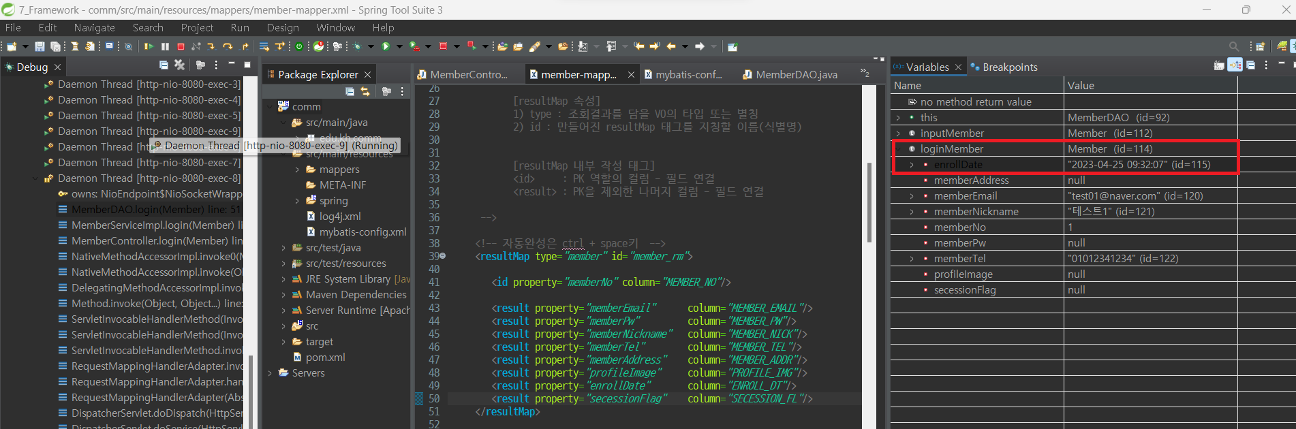Click the Save toolbar icon

pos(40,46)
